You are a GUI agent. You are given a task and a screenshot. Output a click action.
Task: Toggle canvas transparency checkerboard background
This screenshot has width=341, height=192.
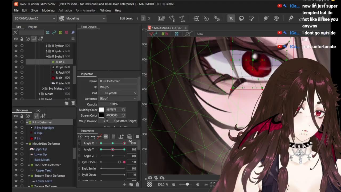tap(150, 184)
